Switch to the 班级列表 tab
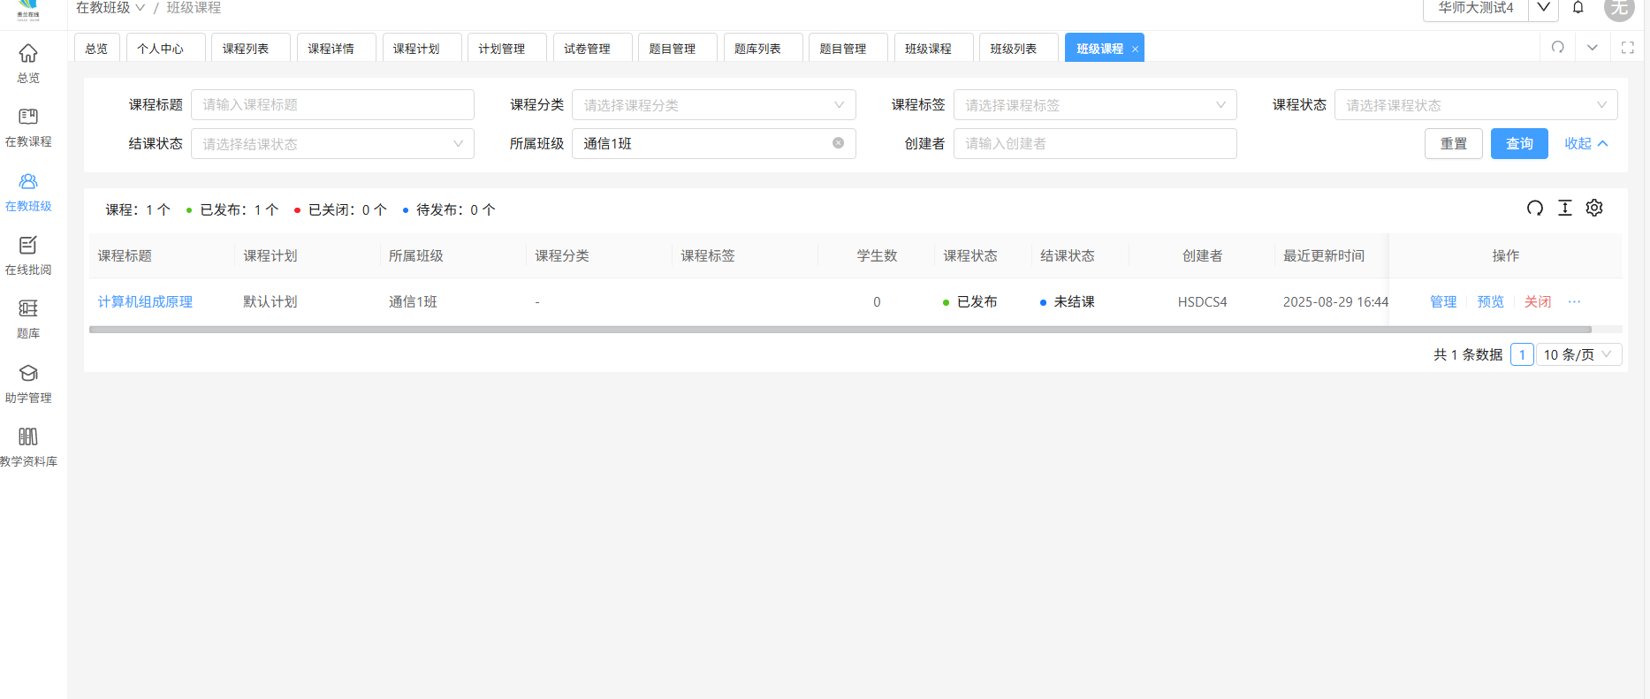 [1013, 49]
